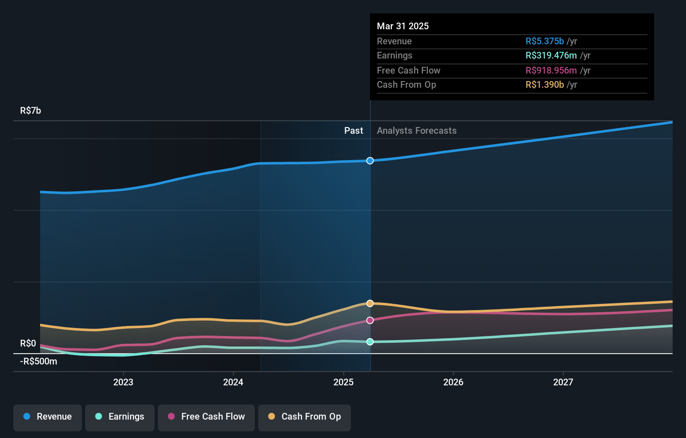Click the Revenue row label in tooltip
The height and width of the screenshot is (438, 686).
point(394,41)
